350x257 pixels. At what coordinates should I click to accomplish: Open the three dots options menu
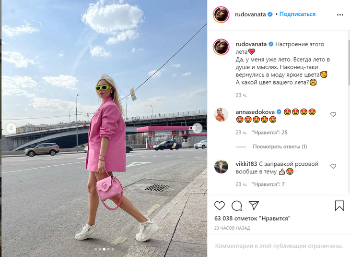(340, 15)
